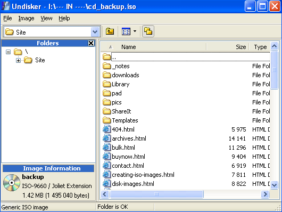This screenshot has width=282, height=212.
Task: Go up one folder level with toolbar icon
Action: 110,31
